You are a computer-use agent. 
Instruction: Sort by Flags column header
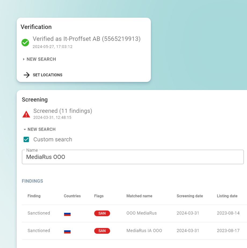point(99,196)
